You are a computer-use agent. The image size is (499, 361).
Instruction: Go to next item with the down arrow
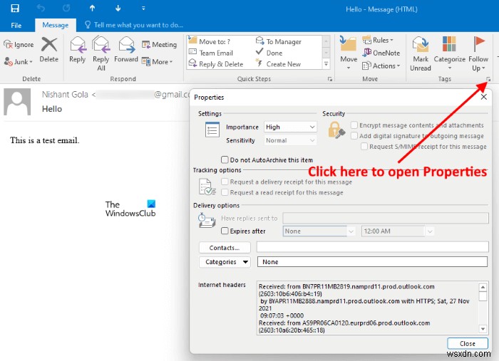pyautogui.click(x=118, y=9)
